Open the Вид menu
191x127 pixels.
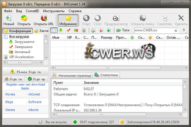click(19, 11)
